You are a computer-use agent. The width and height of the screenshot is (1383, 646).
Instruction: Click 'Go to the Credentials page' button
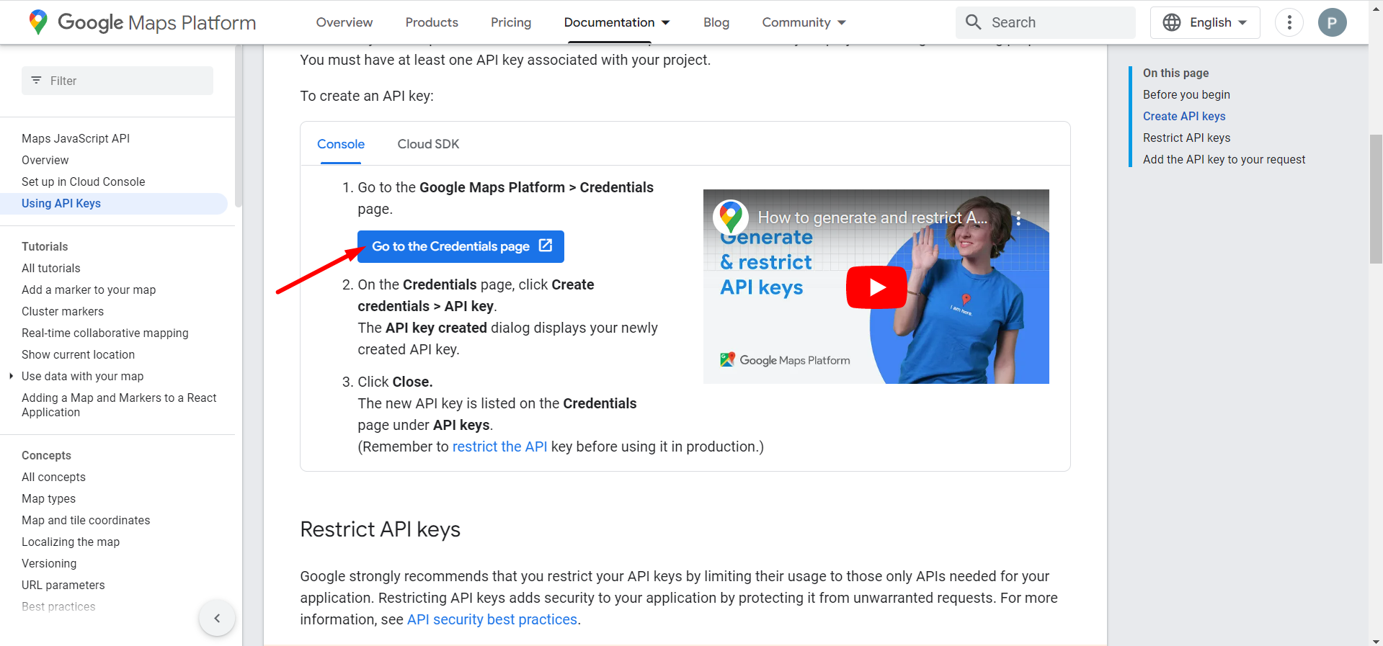point(461,246)
